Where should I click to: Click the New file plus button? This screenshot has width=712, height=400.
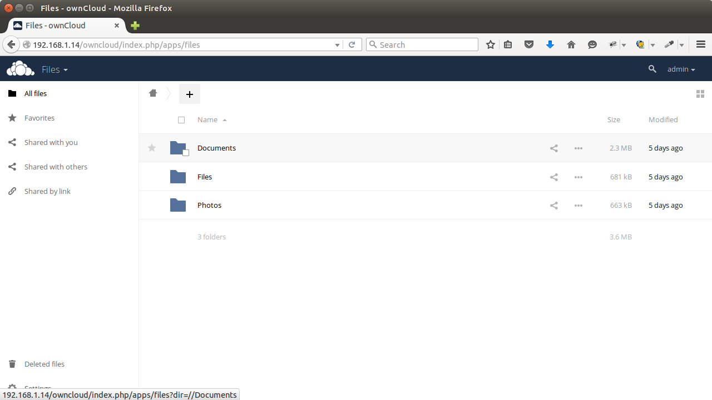coord(189,94)
